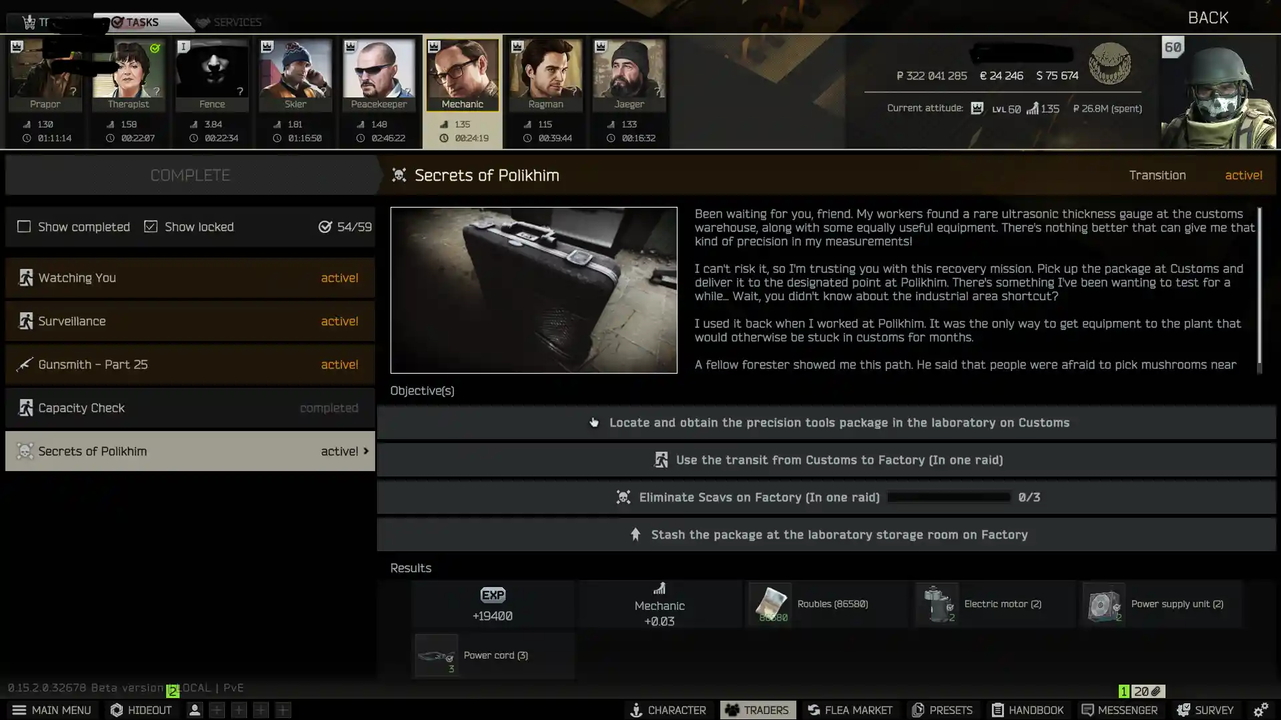Click the briefcase quest image thumbnail
The height and width of the screenshot is (720, 1281).
[533, 290]
